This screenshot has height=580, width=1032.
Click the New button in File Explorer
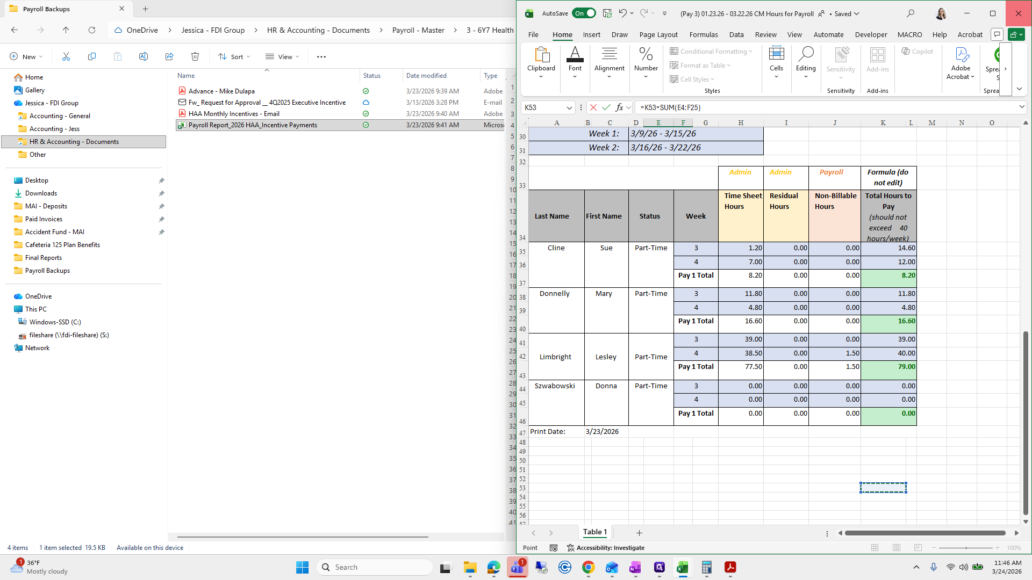26,56
